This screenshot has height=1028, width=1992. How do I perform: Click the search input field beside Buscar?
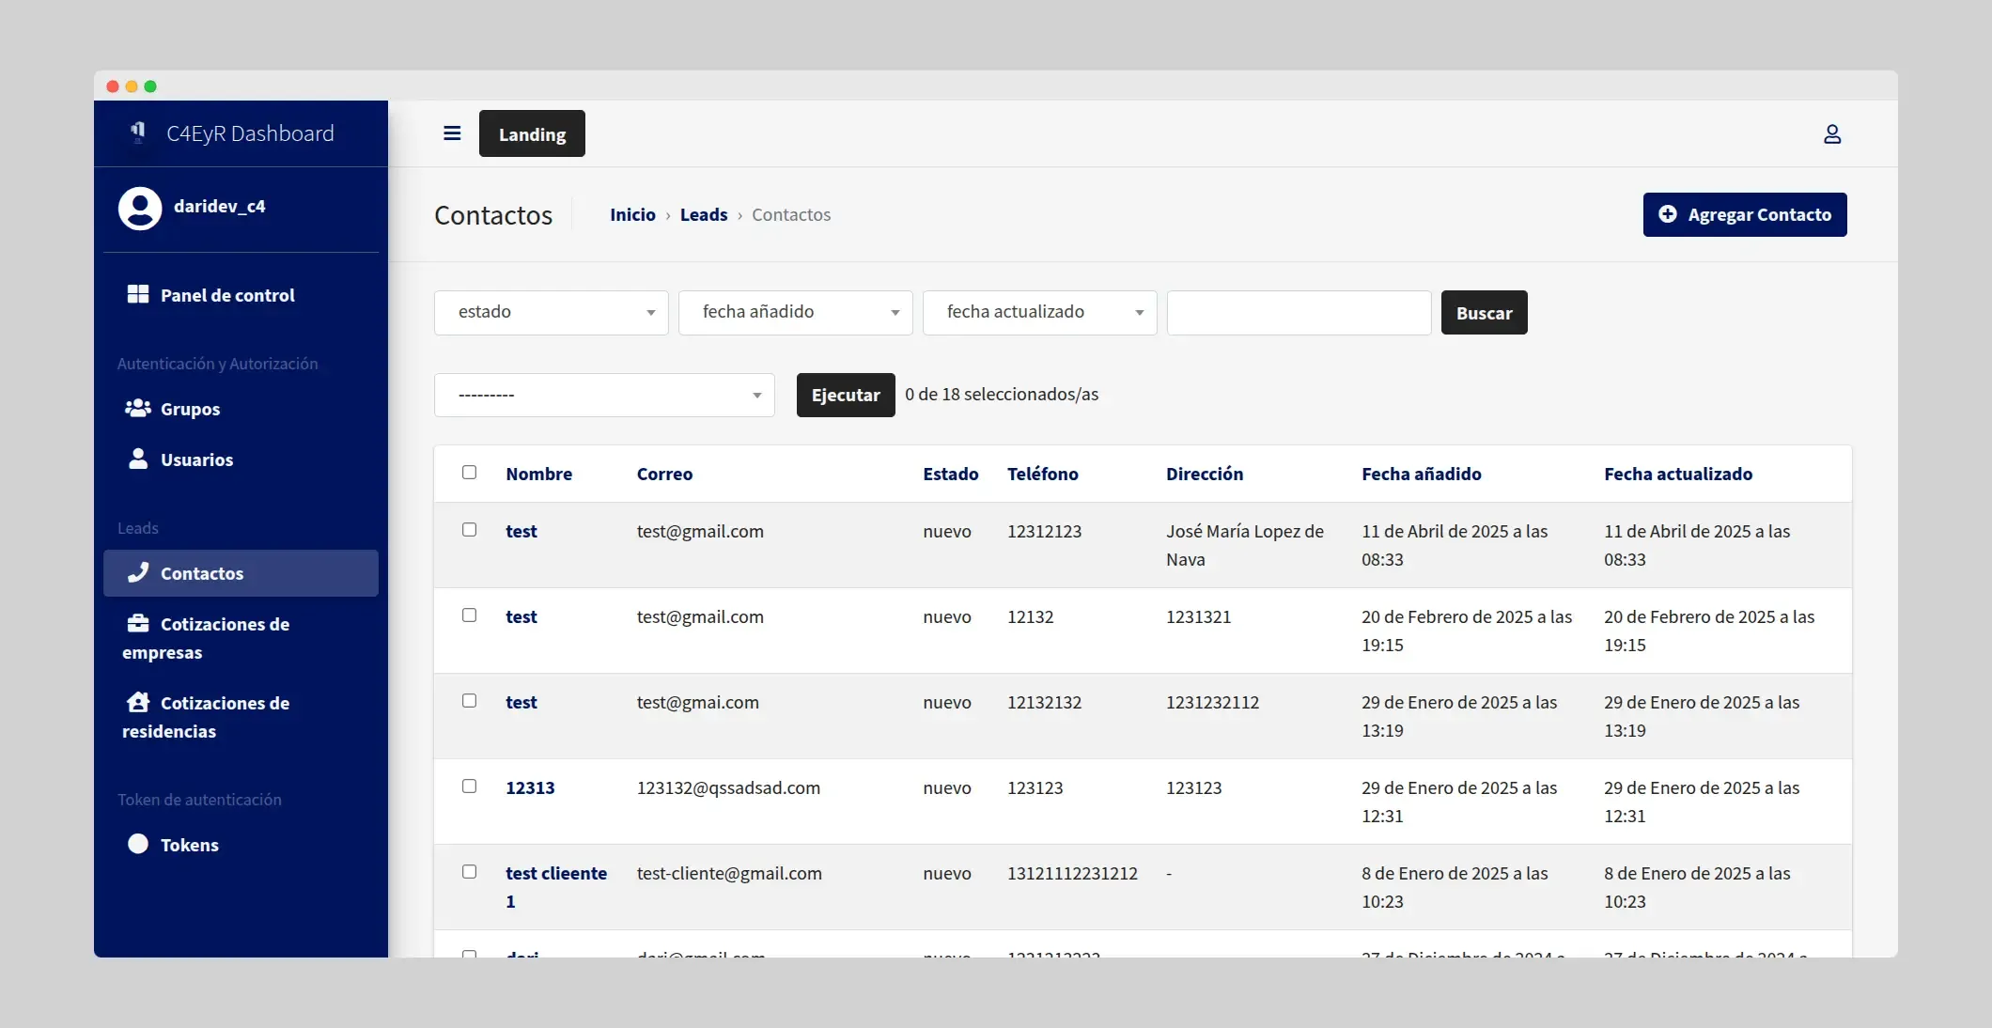pos(1298,312)
